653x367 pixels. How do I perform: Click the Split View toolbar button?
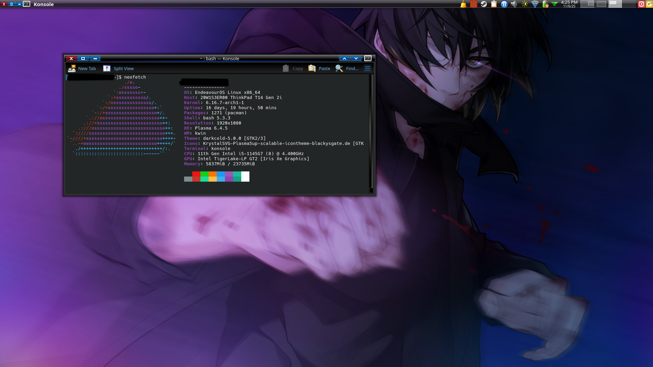(x=118, y=68)
